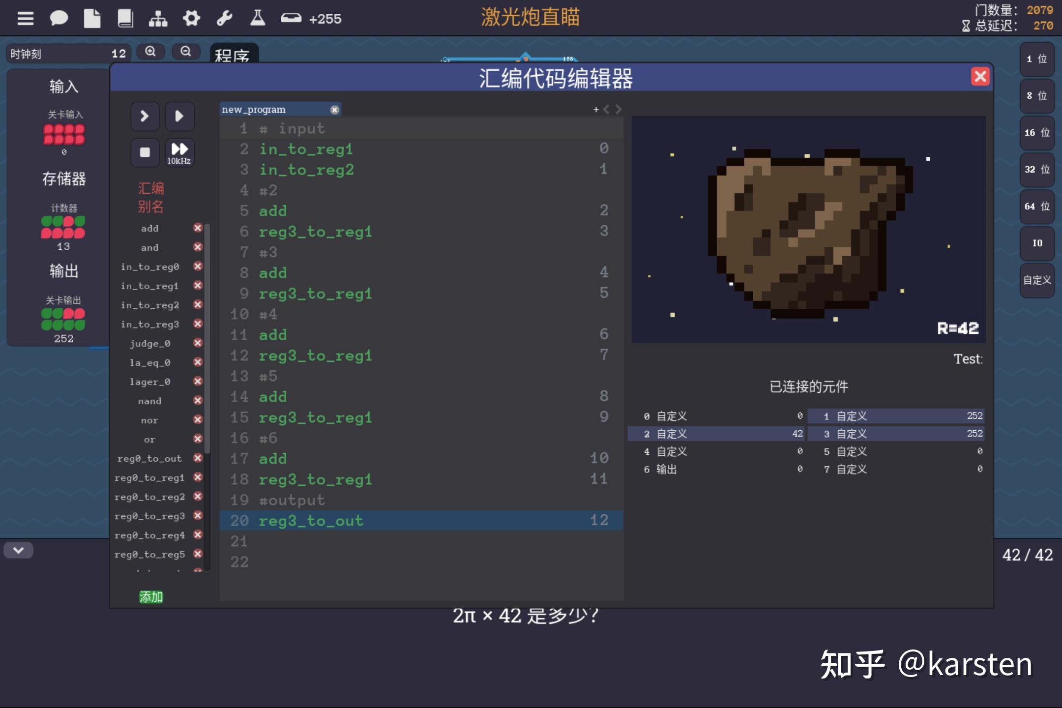Stop execution with the stop icon

pos(145,152)
